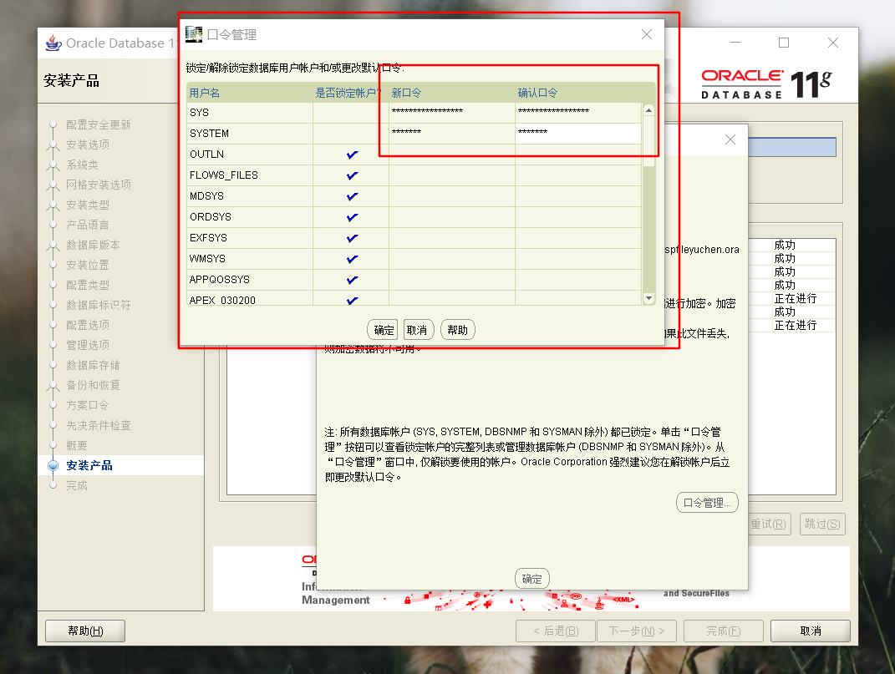Viewport: 895px width, 674px height.
Task: Click 帮助 in password management dialog
Action: pos(457,330)
